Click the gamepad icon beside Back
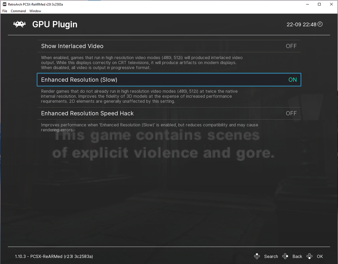338x264 pixels. tap(285, 256)
